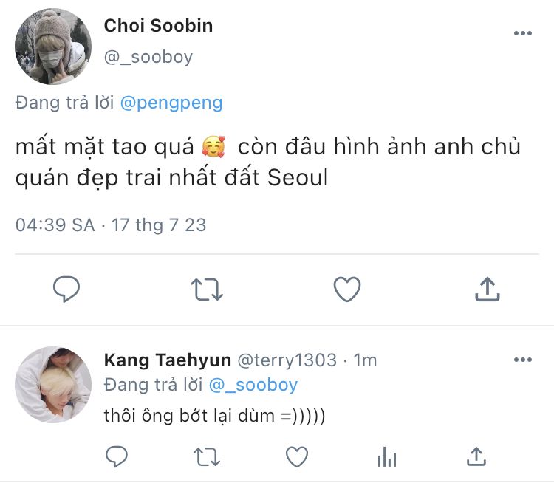Click the tweet timestamp 04:39 SA
554x483 pixels.
55,225
